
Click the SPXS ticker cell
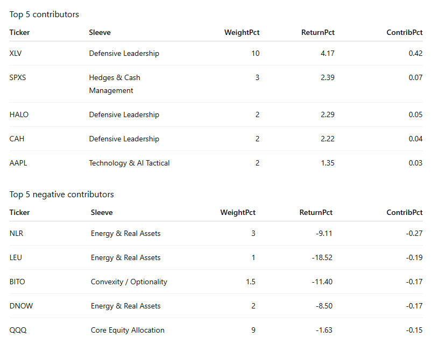click(x=18, y=77)
